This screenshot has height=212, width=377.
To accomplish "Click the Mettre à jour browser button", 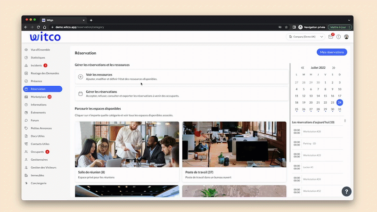I will tap(338, 27).
